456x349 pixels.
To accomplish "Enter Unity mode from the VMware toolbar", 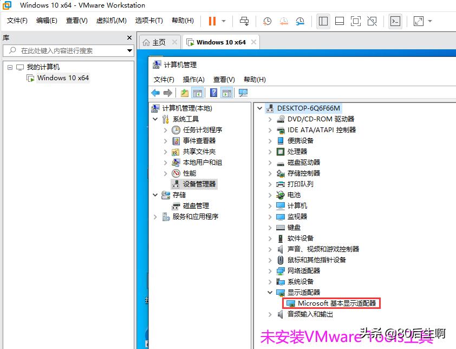I will tap(372, 21).
